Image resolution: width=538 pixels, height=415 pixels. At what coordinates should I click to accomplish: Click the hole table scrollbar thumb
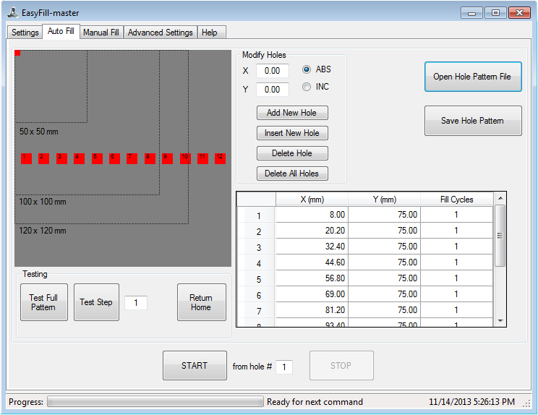tap(500, 236)
